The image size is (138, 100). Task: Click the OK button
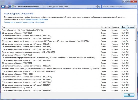pyautogui.click(x=129, y=95)
